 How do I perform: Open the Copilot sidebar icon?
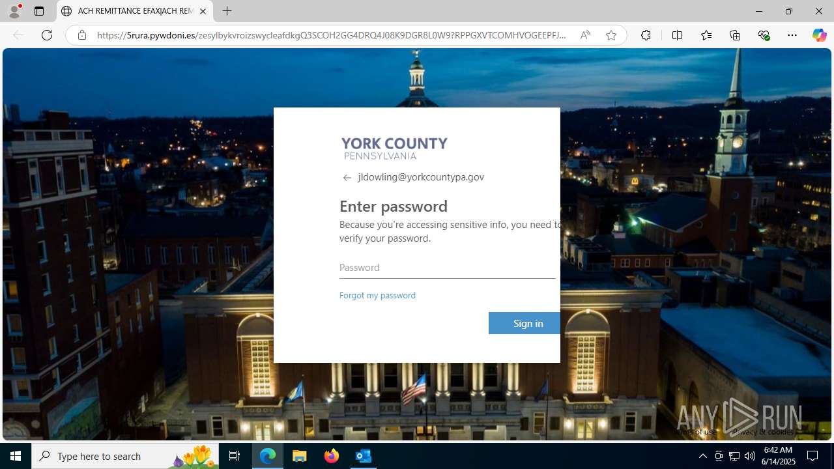[x=819, y=35]
